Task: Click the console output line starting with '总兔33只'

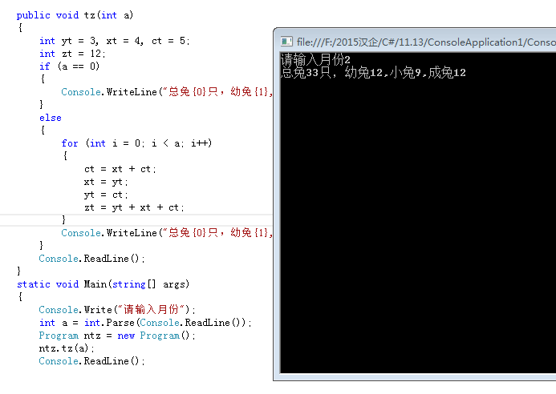Action: pyautogui.click(x=373, y=73)
